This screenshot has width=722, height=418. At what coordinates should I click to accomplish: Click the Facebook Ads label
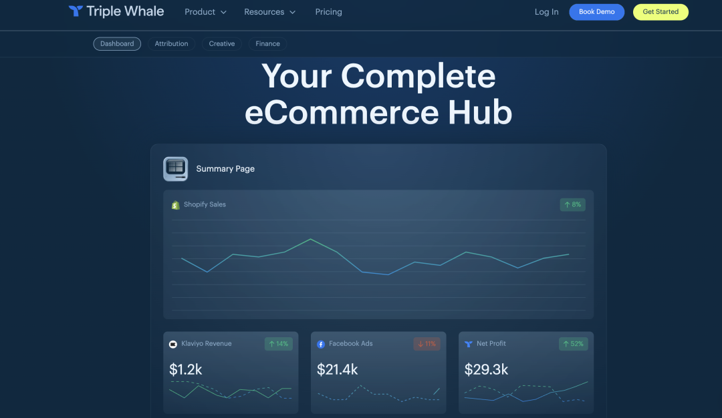[x=350, y=343]
